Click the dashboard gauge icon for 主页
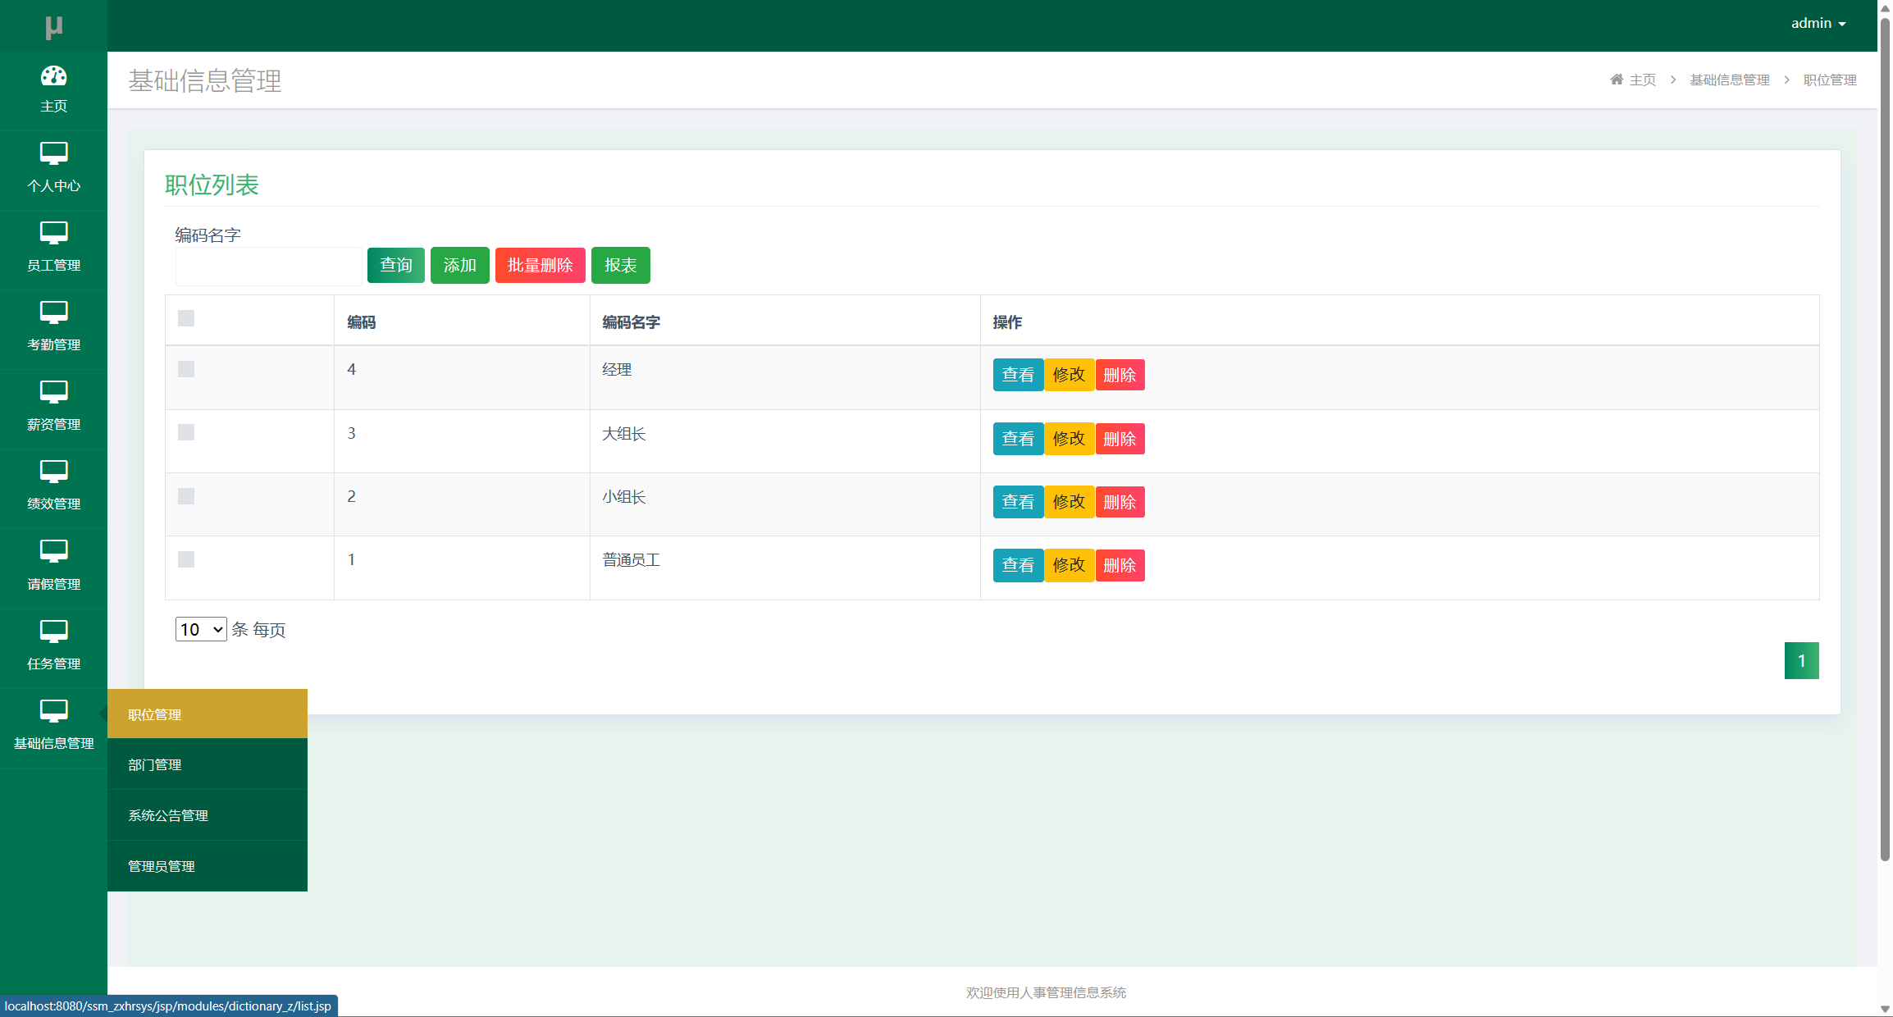This screenshot has width=1893, height=1017. coord(53,76)
